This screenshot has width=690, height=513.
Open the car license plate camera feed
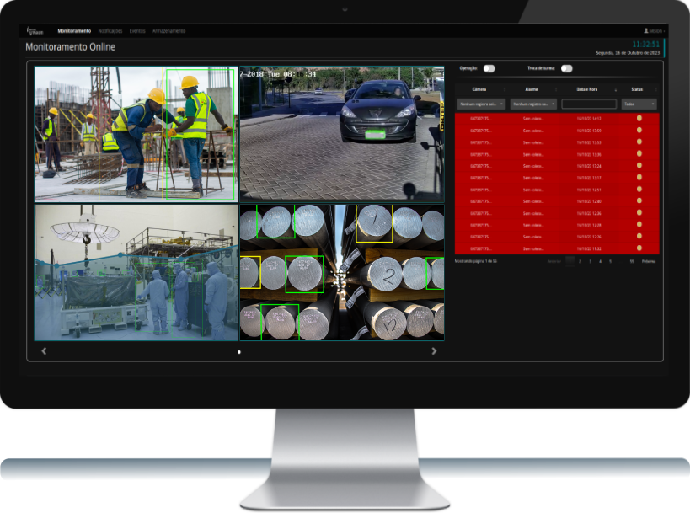coord(341,134)
